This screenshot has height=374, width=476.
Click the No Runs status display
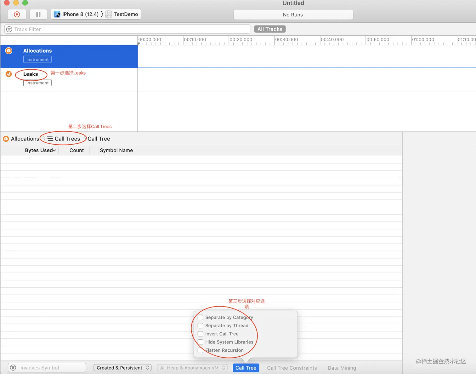point(293,14)
